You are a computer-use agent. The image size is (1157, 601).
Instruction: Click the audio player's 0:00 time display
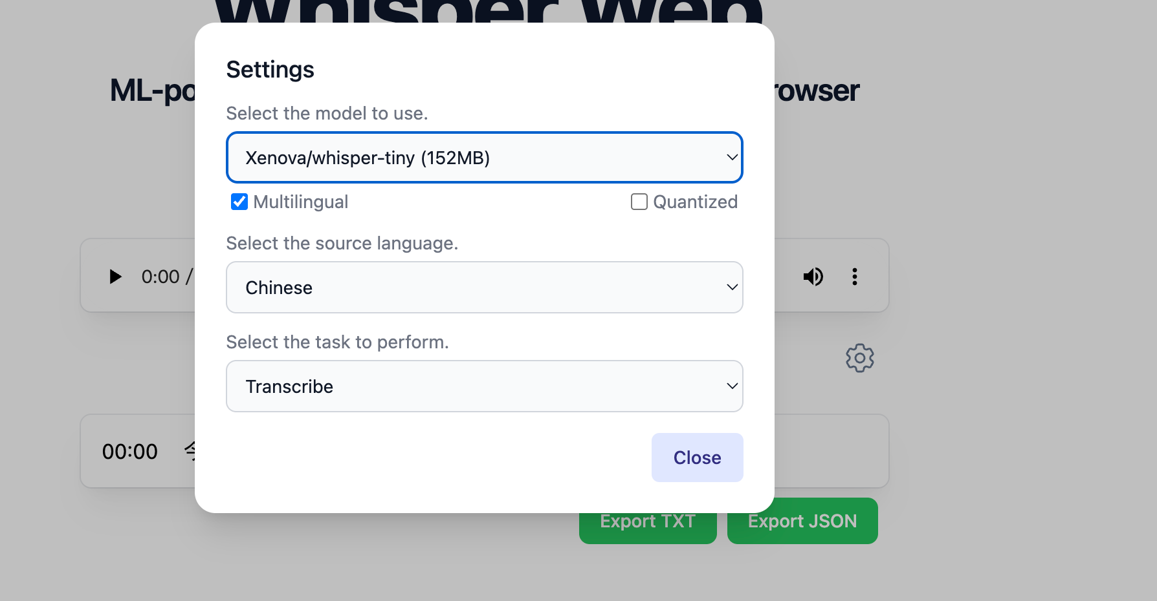(x=160, y=277)
